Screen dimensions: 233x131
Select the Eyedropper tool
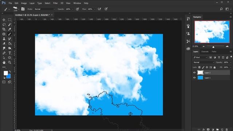tap(10, 29)
